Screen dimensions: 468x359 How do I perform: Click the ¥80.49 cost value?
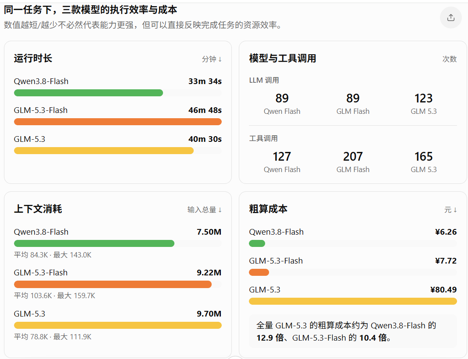coord(443,289)
